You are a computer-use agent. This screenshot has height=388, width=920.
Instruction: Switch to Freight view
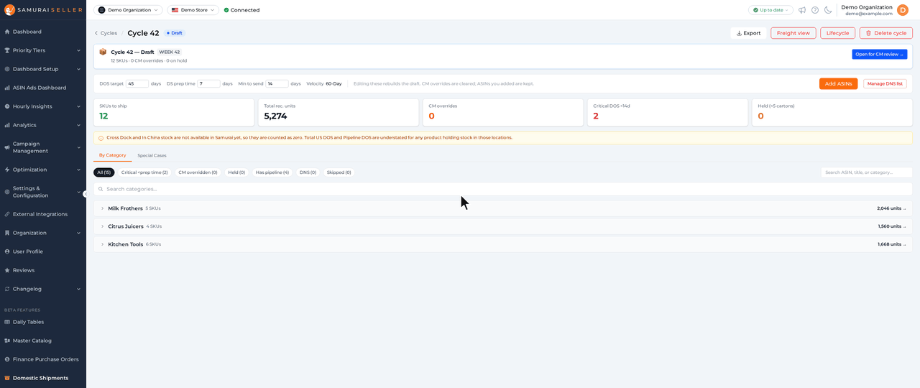click(x=793, y=33)
